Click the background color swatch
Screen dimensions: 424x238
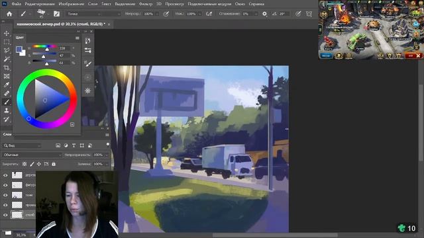(x=23, y=53)
